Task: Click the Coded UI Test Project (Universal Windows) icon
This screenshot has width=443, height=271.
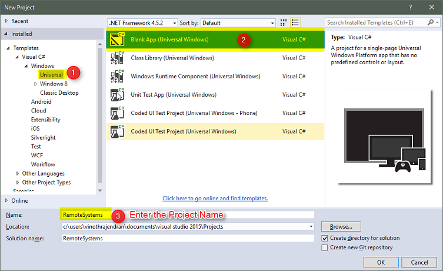Action: (x=117, y=131)
